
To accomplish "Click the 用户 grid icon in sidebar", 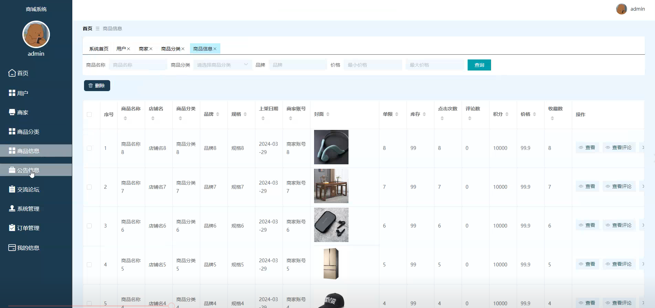I will tap(12, 93).
